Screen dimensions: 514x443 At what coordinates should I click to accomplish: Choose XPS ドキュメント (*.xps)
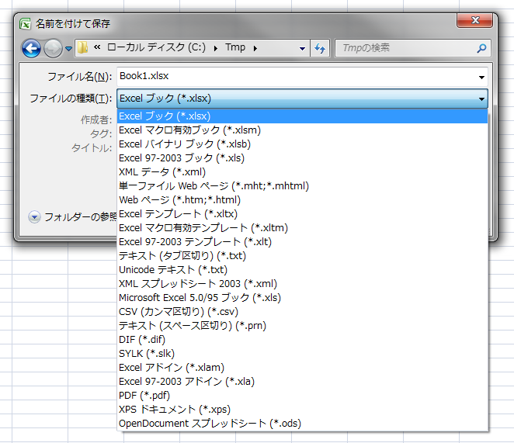coord(302,409)
